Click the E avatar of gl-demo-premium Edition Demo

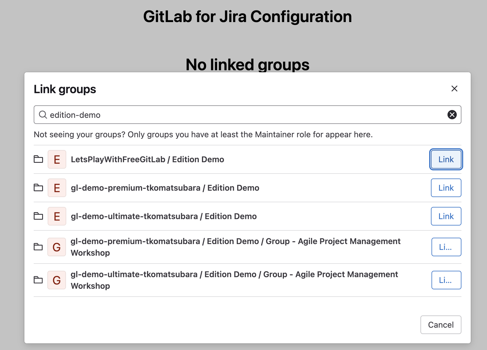[x=57, y=188]
